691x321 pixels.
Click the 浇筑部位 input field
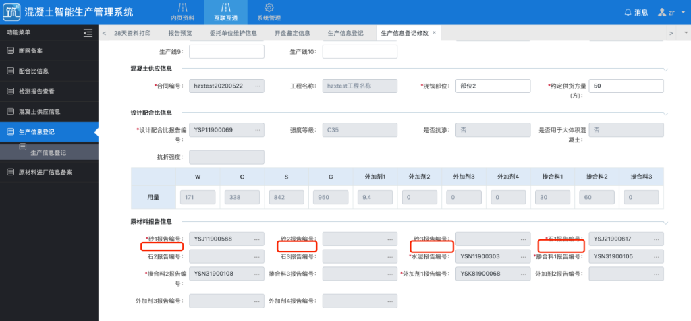pyautogui.click(x=493, y=86)
